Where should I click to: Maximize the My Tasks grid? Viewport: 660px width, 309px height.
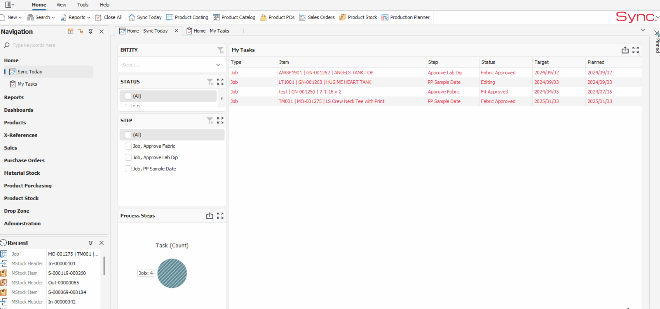tap(636, 50)
